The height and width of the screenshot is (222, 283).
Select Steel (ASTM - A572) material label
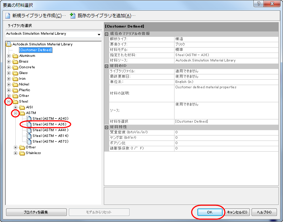50,142
